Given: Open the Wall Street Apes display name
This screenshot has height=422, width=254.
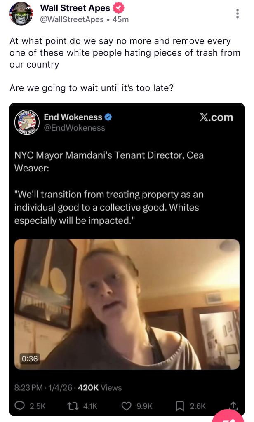Looking at the screenshot, I should coord(75,8).
